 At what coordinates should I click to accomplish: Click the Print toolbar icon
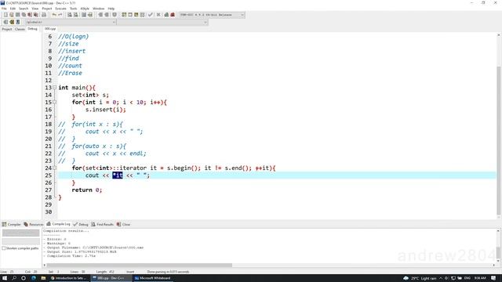(x=44, y=15)
